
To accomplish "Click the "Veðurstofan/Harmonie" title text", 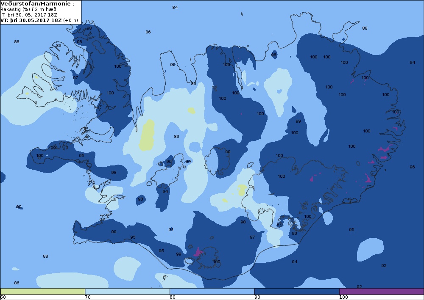I will click(36, 4).
